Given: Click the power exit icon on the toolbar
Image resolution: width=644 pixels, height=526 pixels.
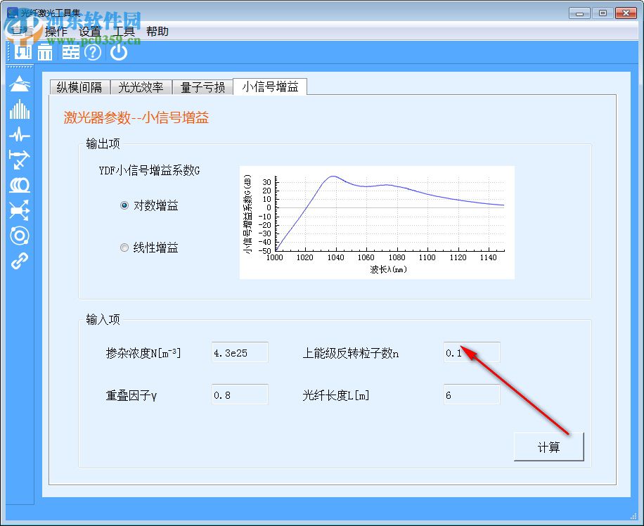Looking at the screenshot, I should tap(118, 52).
